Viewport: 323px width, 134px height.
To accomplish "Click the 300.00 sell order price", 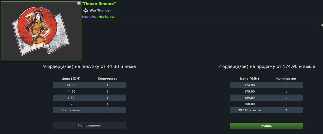I will 250,104.
